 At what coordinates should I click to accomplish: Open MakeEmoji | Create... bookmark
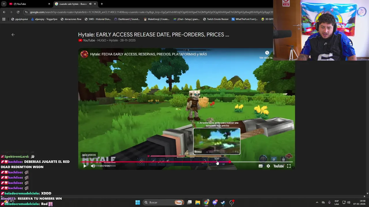tap(157, 19)
